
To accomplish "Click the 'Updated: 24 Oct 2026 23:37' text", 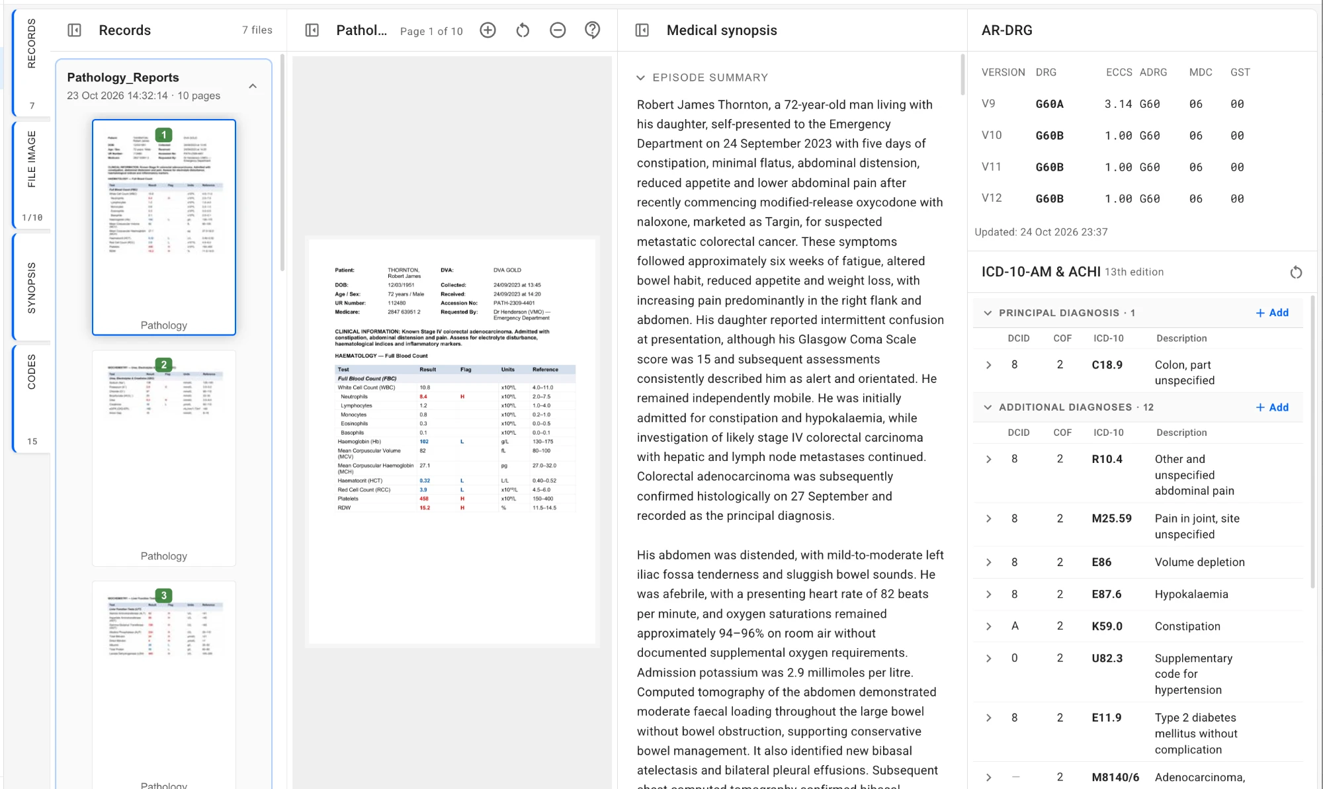I will 1041,232.
